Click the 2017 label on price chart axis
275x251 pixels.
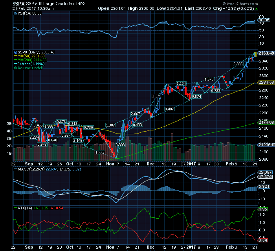pos(191,164)
